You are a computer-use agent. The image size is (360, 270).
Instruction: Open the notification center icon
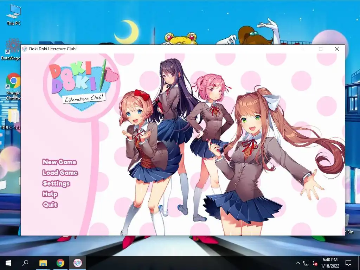tap(348, 263)
